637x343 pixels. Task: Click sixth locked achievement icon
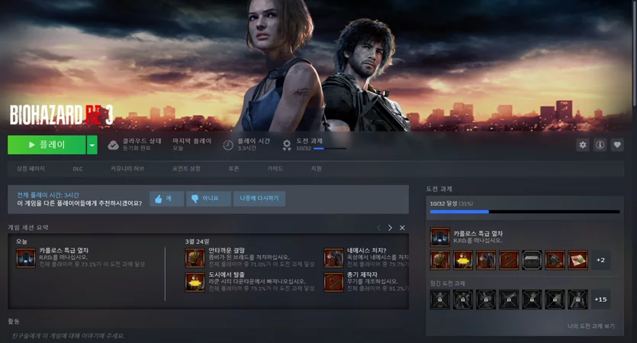[x=555, y=300]
